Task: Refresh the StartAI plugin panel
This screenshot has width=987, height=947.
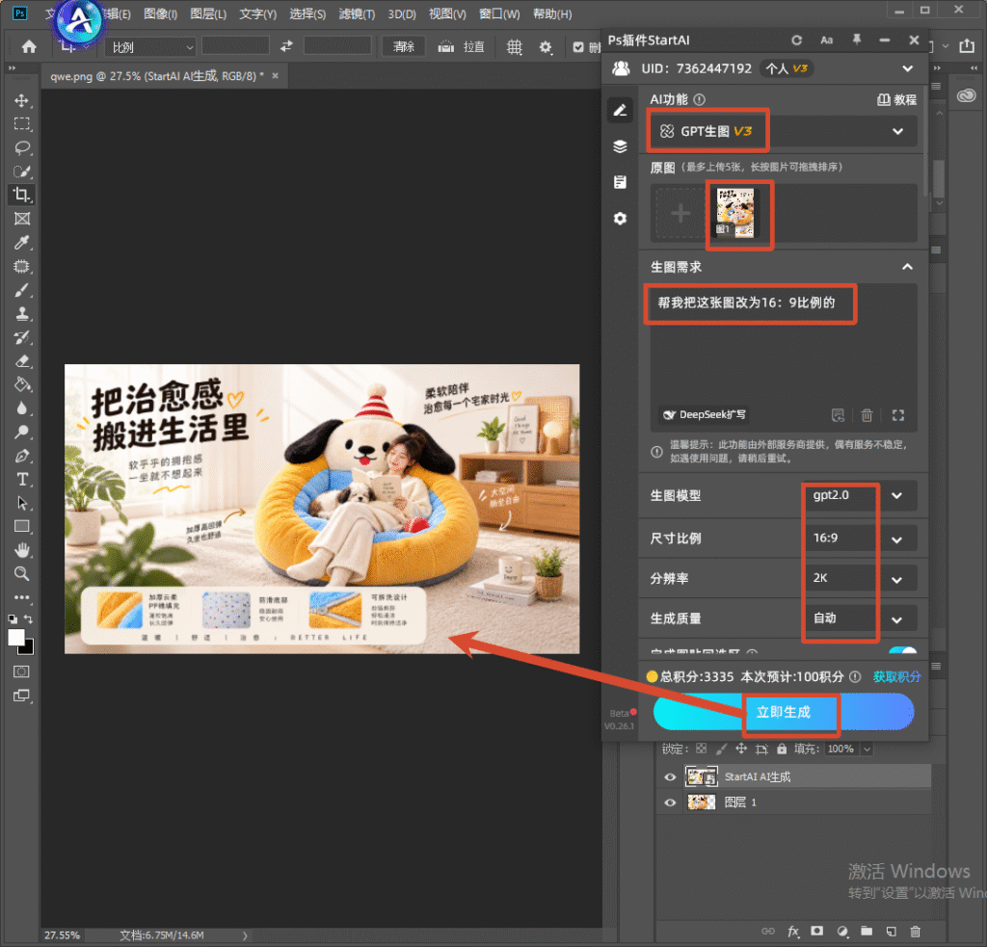Action: coord(797,40)
